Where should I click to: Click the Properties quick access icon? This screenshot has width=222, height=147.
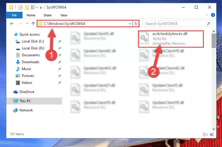pyautogui.click(x=20, y=7)
